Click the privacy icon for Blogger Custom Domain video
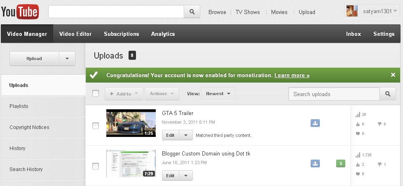The height and width of the screenshot is (186, 403). pos(315,163)
